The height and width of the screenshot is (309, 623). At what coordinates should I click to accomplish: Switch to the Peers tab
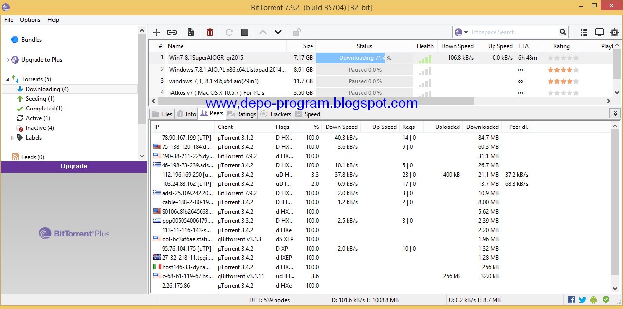(x=212, y=113)
